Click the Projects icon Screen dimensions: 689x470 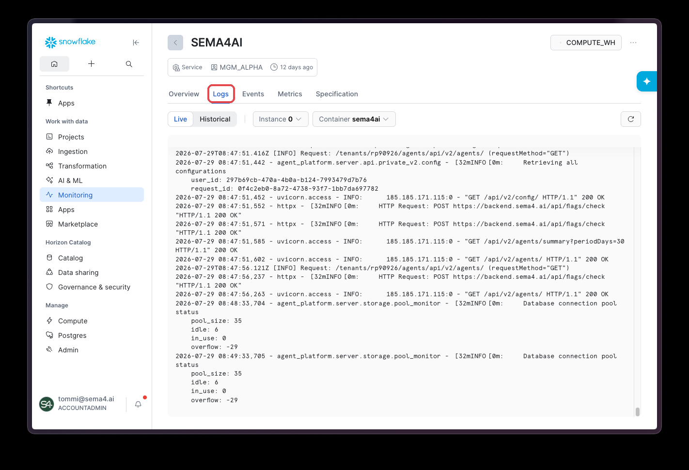(x=49, y=136)
